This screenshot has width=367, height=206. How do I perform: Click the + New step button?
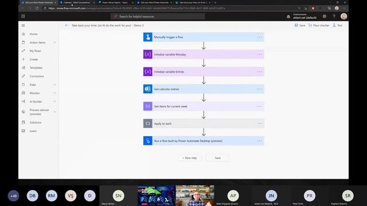(x=190, y=158)
